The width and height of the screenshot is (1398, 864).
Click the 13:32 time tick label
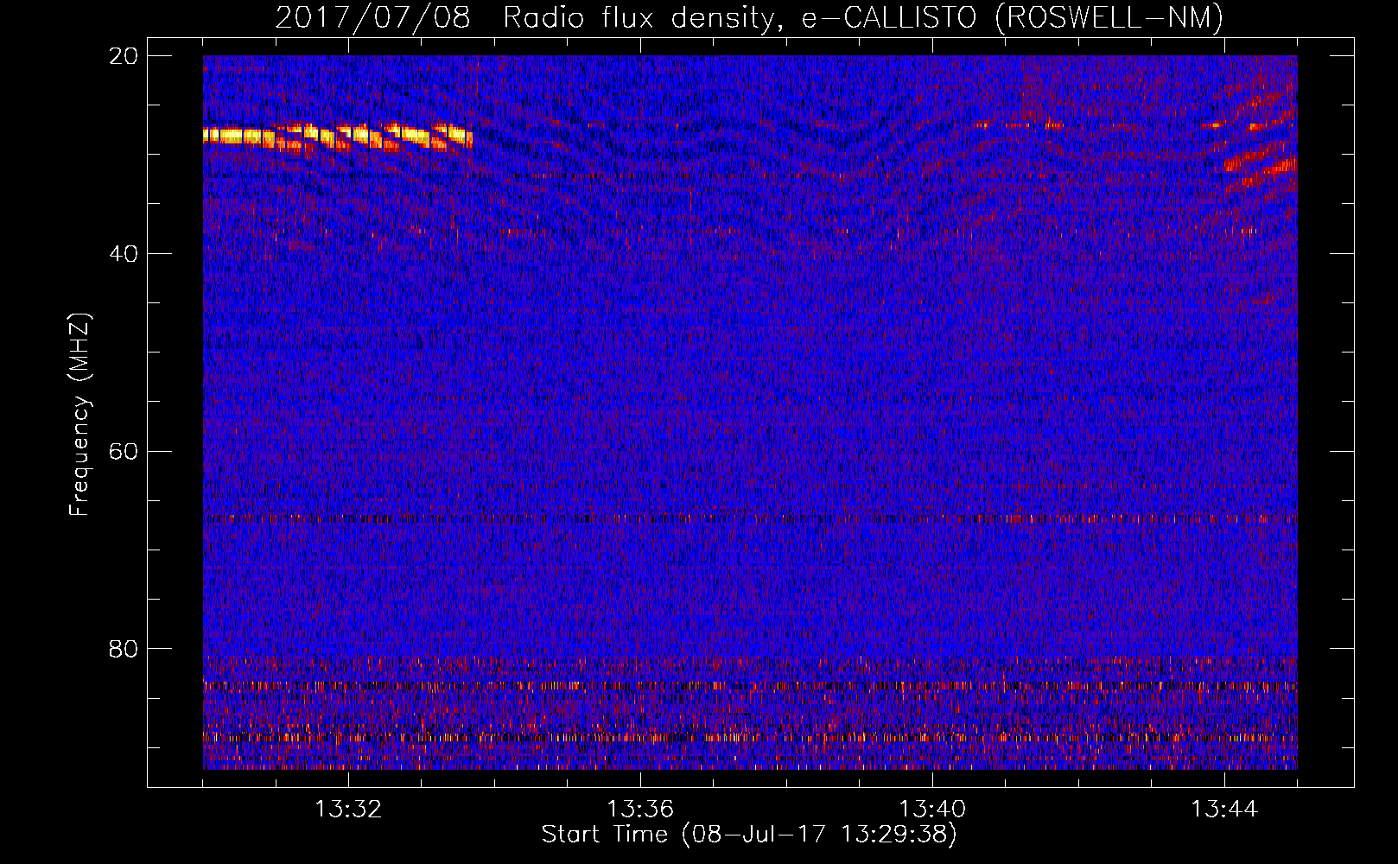coord(348,810)
